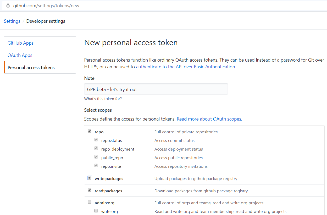Screen dimensions: 327x215
Task: Toggle the repo_deployment checkbox
Action: coord(96,148)
